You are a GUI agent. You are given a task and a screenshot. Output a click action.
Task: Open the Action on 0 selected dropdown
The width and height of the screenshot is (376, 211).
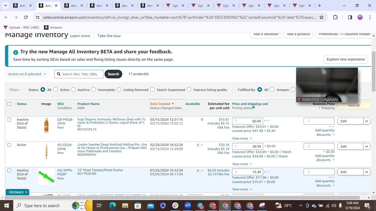27,74
